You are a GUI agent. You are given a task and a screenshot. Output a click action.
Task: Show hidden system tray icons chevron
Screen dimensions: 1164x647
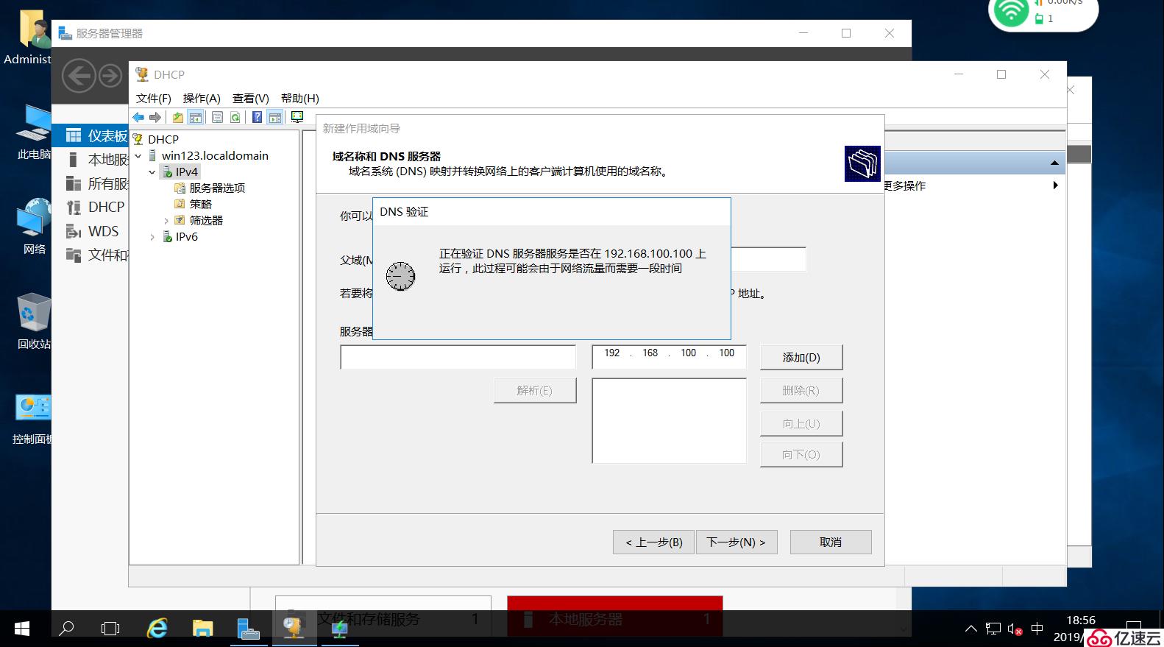pos(971,629)
